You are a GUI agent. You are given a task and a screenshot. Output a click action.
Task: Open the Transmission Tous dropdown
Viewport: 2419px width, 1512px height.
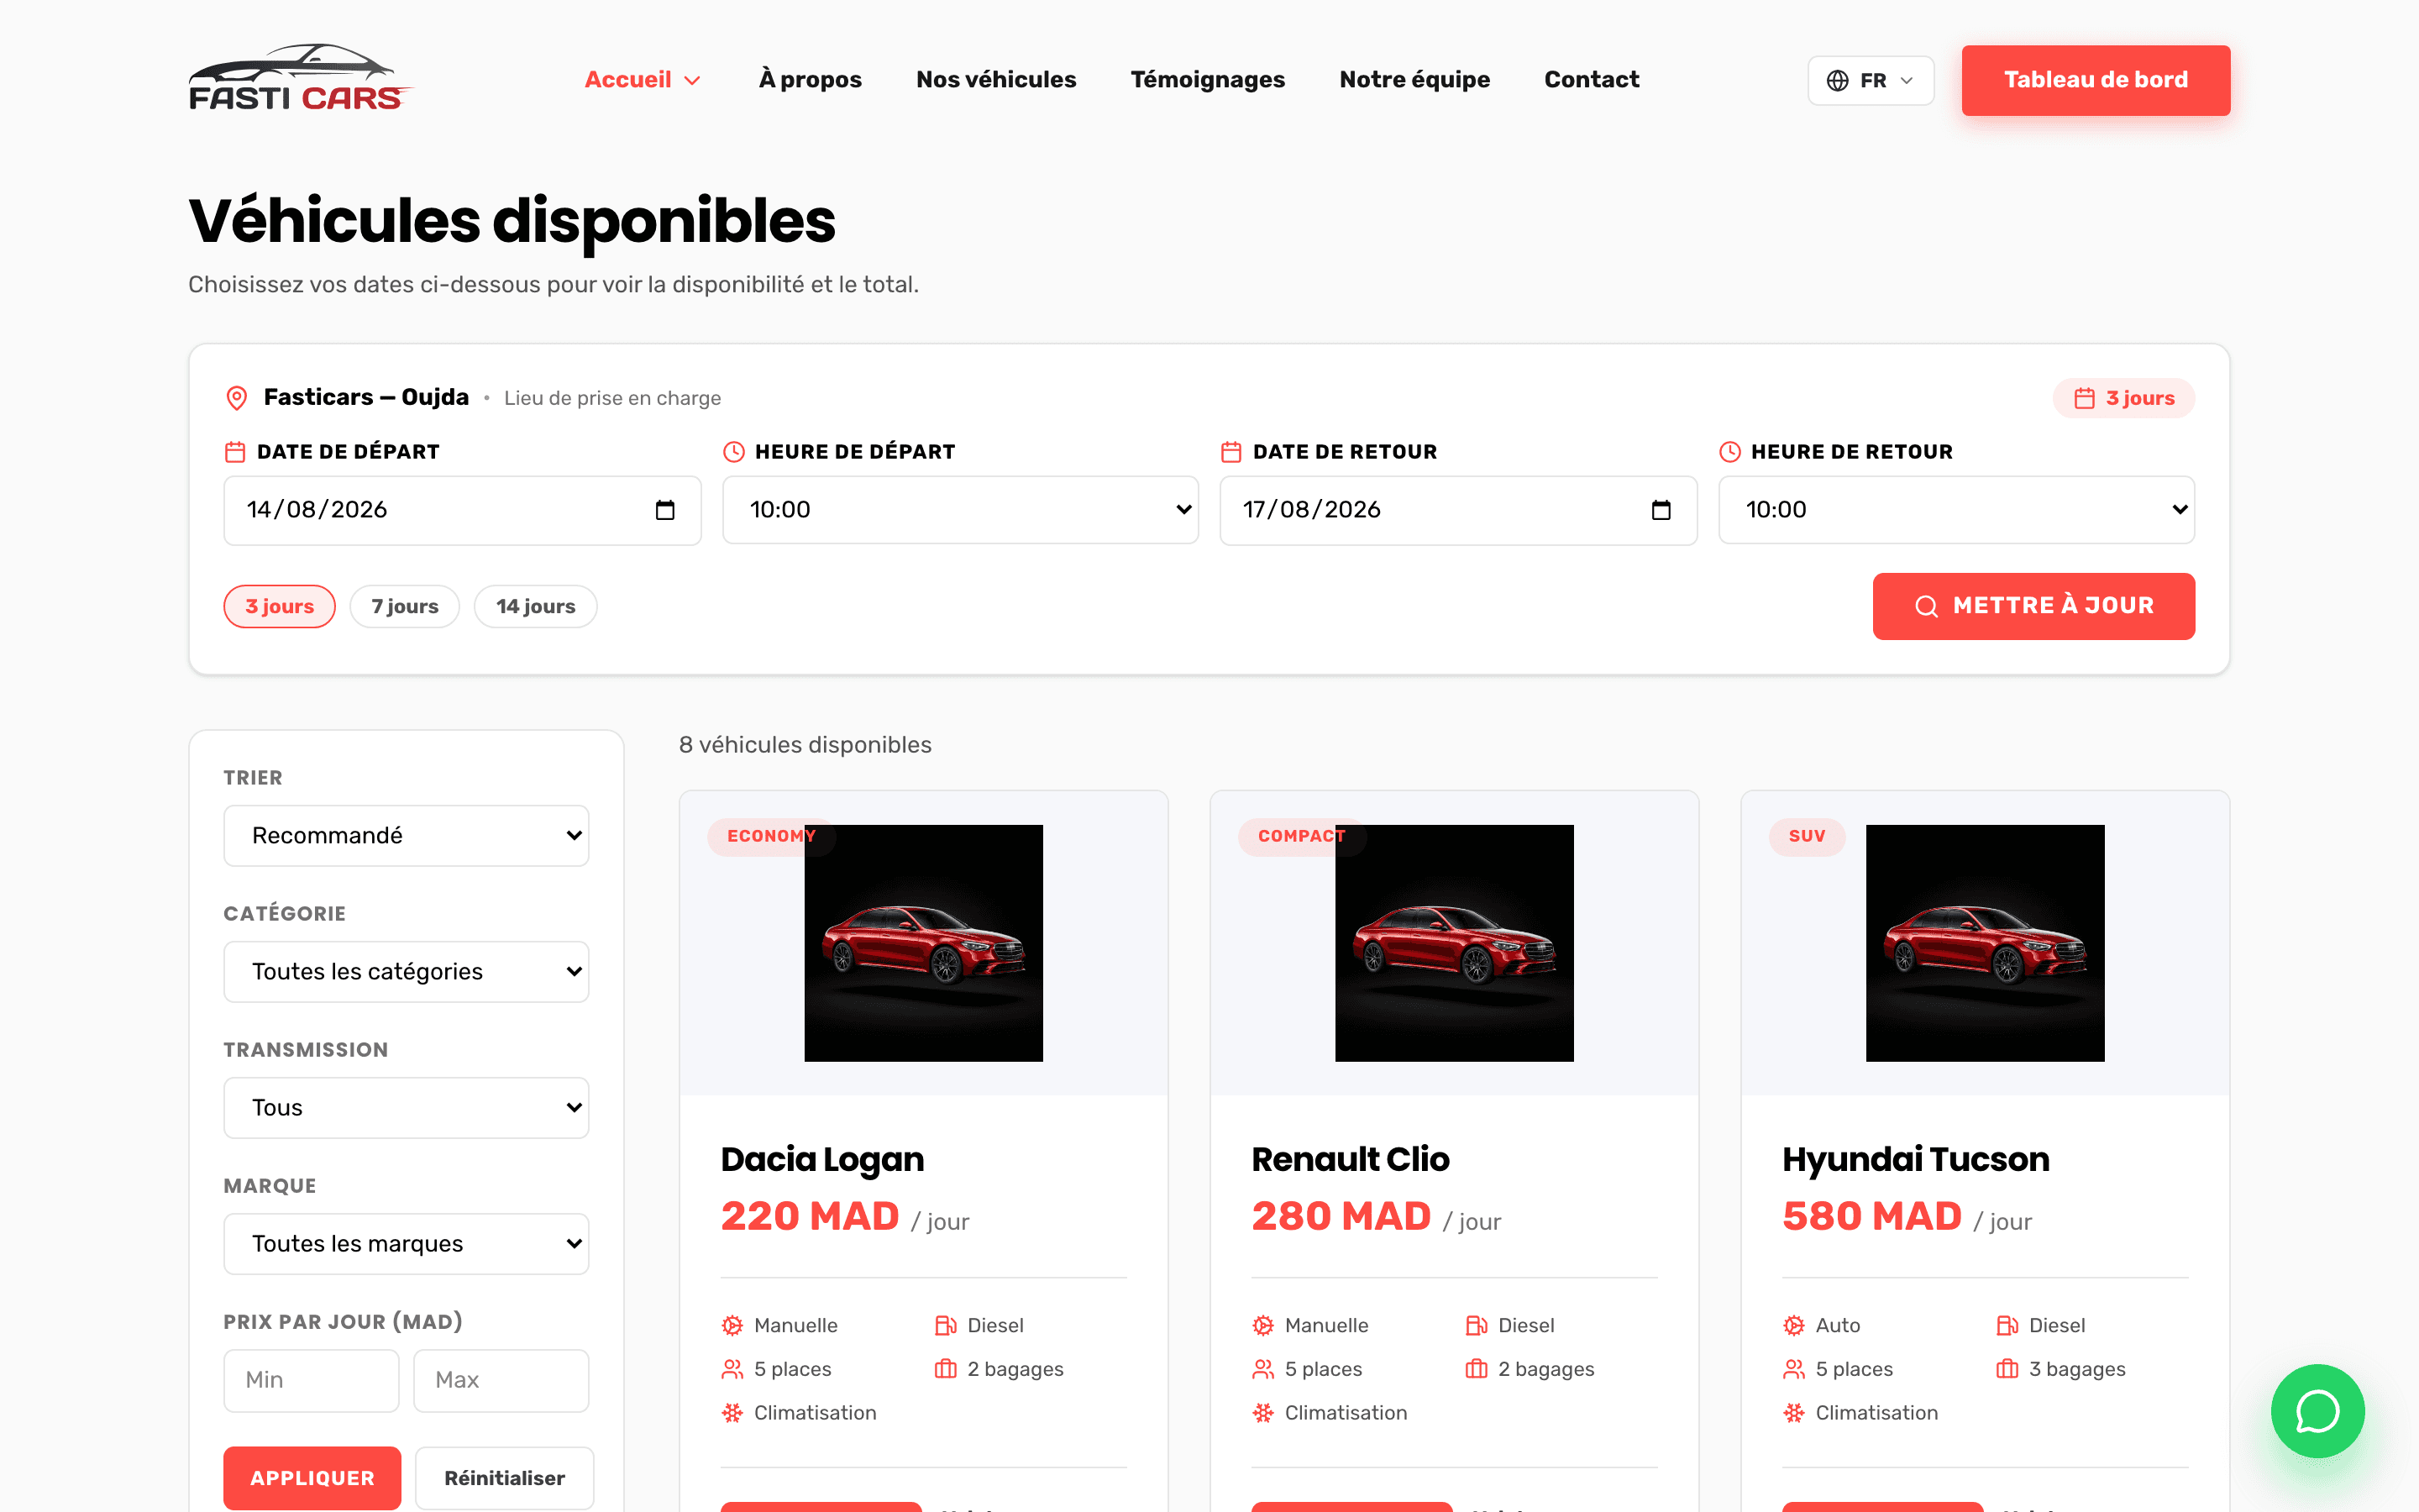(x=406, y=1108)
